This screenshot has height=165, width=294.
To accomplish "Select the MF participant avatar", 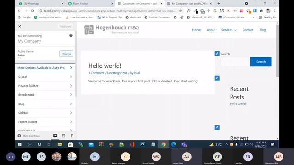I will (26, 157).
